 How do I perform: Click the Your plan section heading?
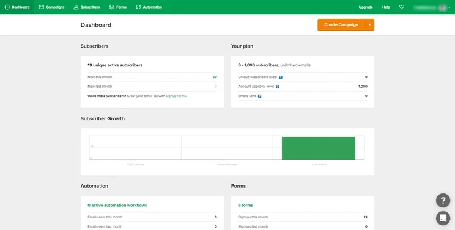tap(242, 46)
